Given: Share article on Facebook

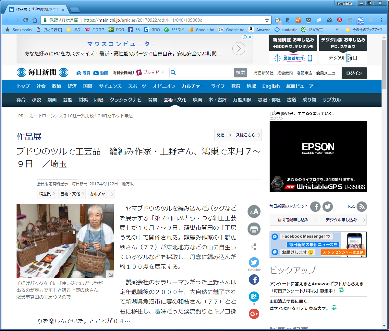Looking at the screenshot, I should (254, 280).
